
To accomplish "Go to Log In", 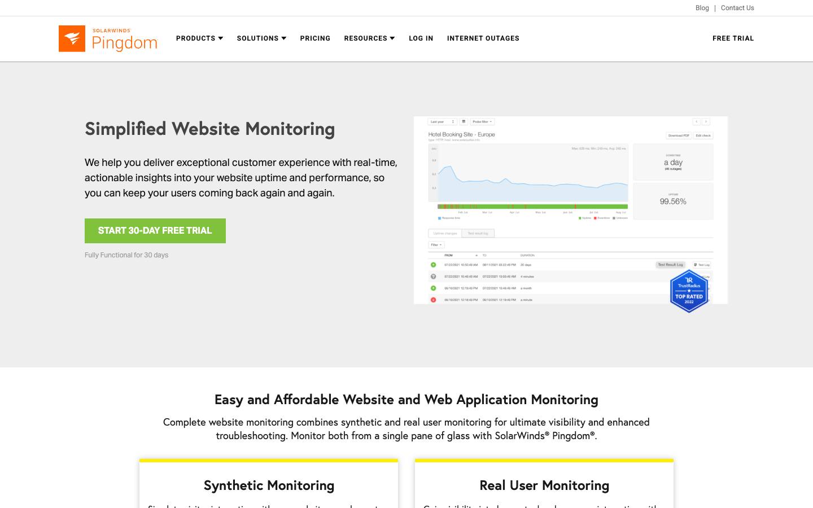I will 421,38.
